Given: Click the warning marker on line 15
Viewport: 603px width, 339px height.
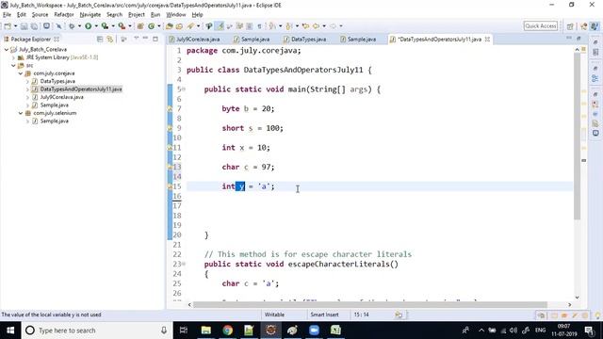Looking at the screenshot, I should click(x=170, y=186).
